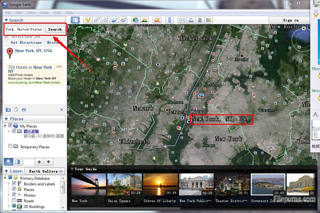Screen dimensions: 320x213
Task: Click the printer icon below search results
Action: coord(24,110)
